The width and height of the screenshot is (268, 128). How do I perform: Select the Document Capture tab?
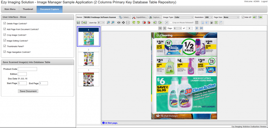(49, 9)
